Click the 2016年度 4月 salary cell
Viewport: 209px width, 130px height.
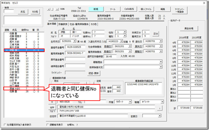tap(184, 42)
